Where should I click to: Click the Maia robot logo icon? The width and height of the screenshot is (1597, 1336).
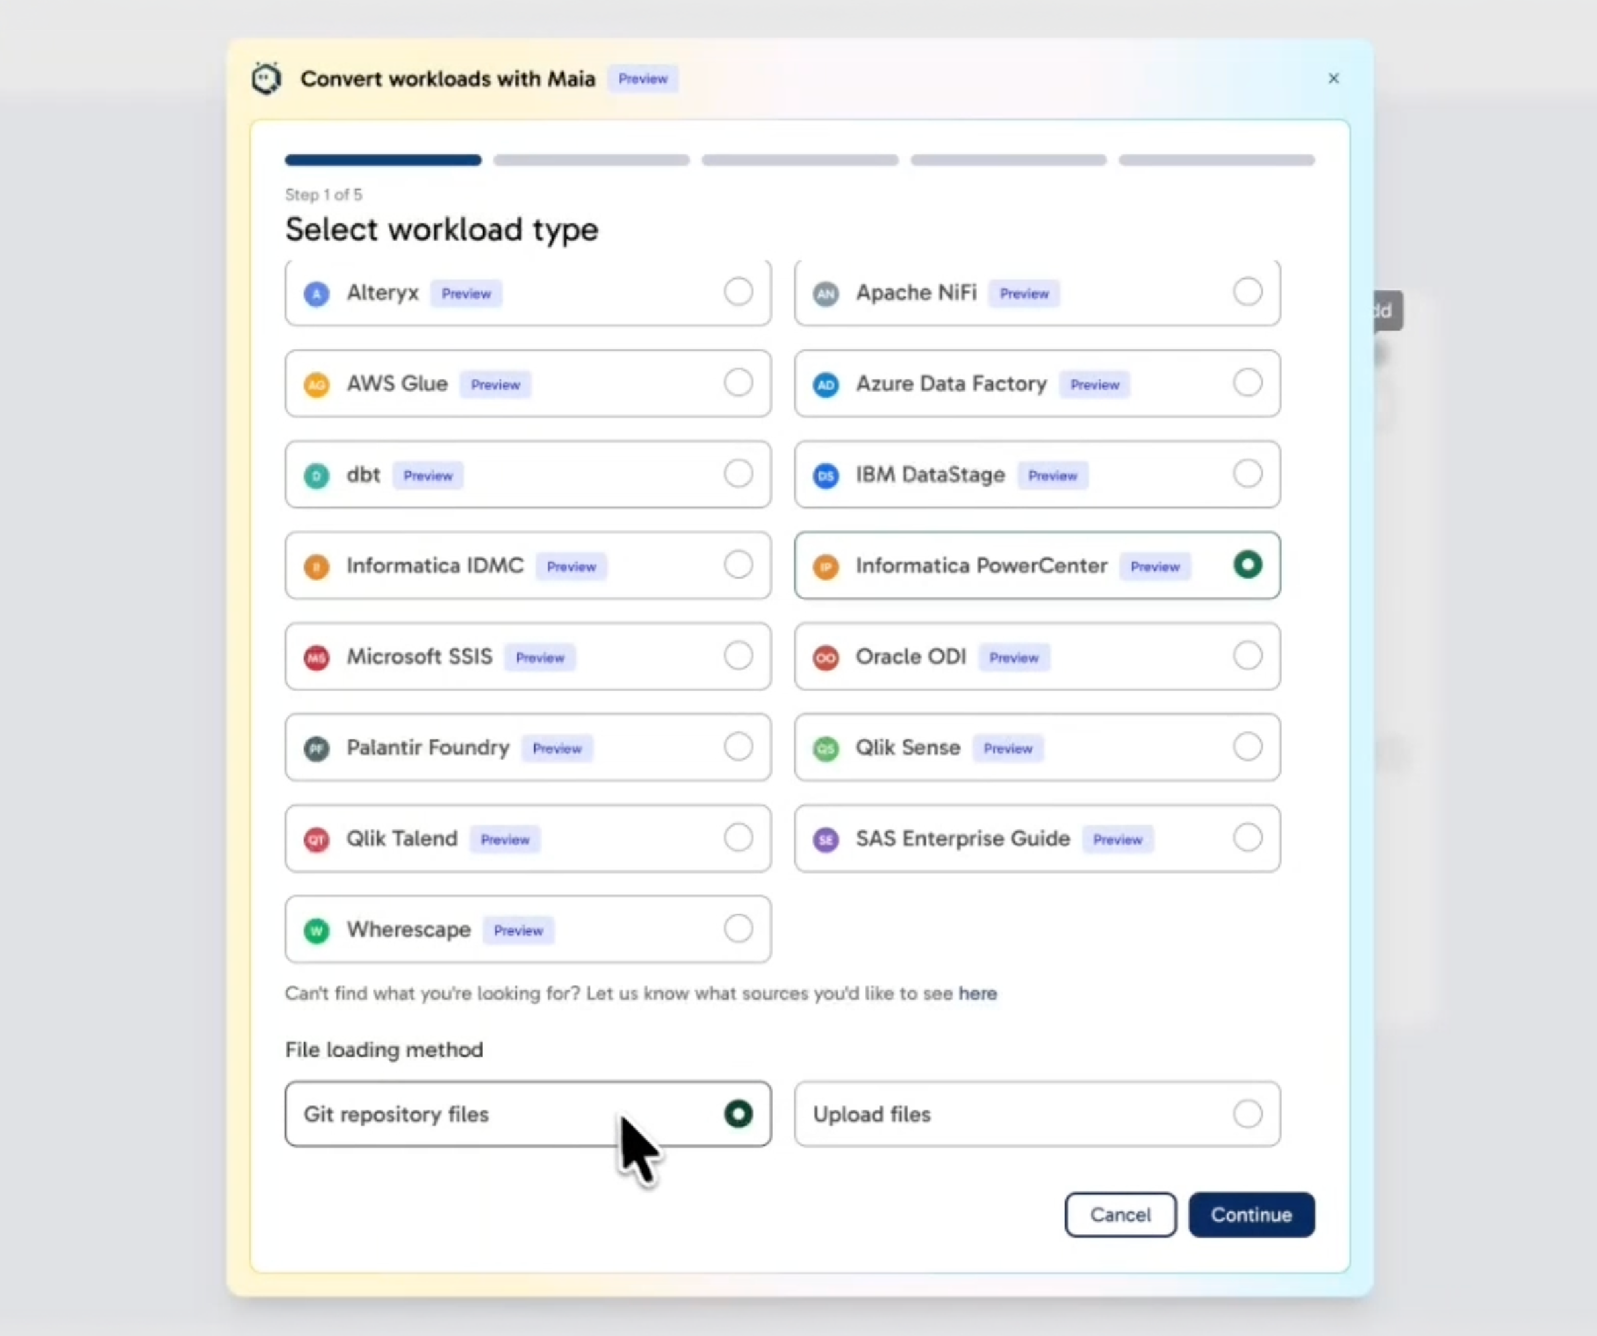(x=266, y=78)
